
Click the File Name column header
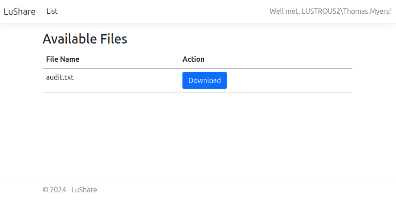coord(63,59)
